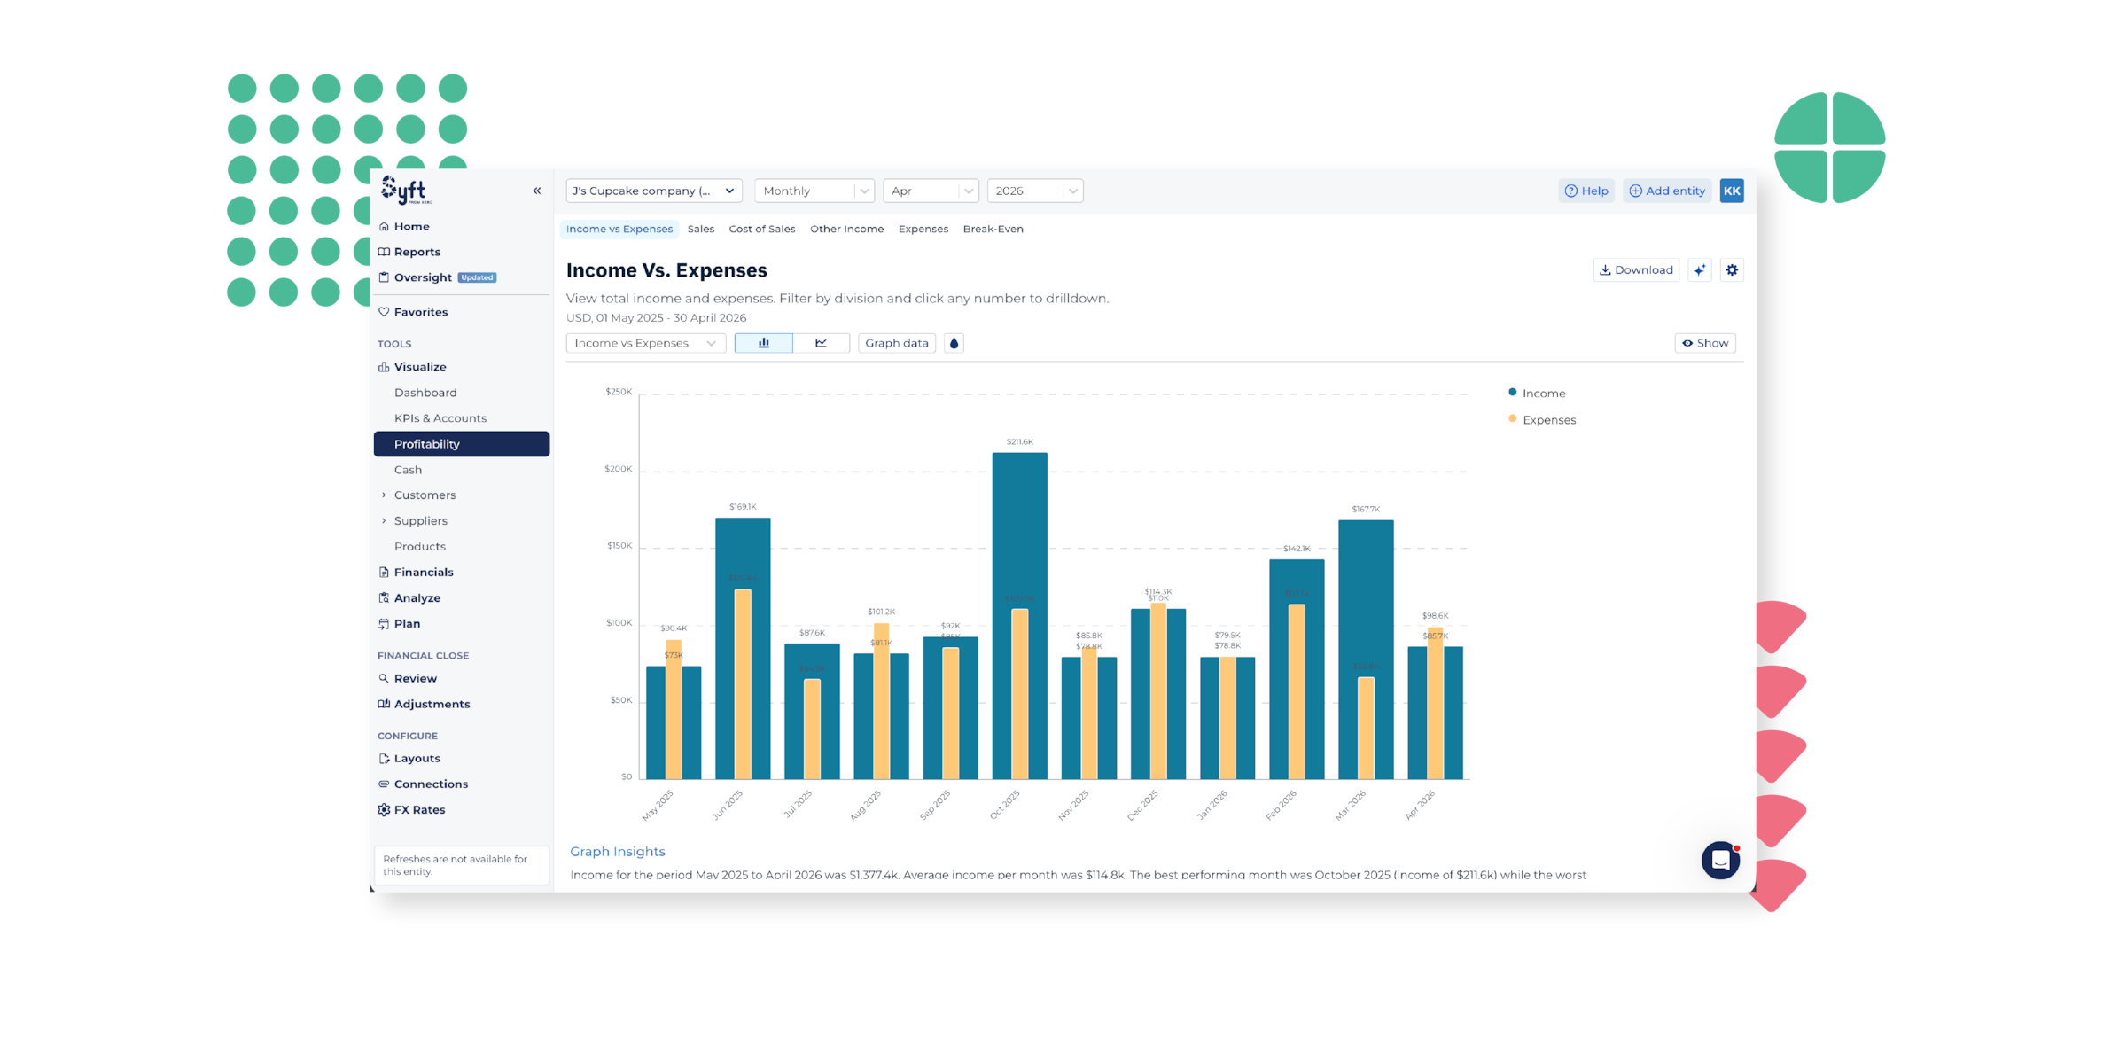Toggle Show visibility eye button
Screen dimensions: 2127x1061
tap(1705, 343)
